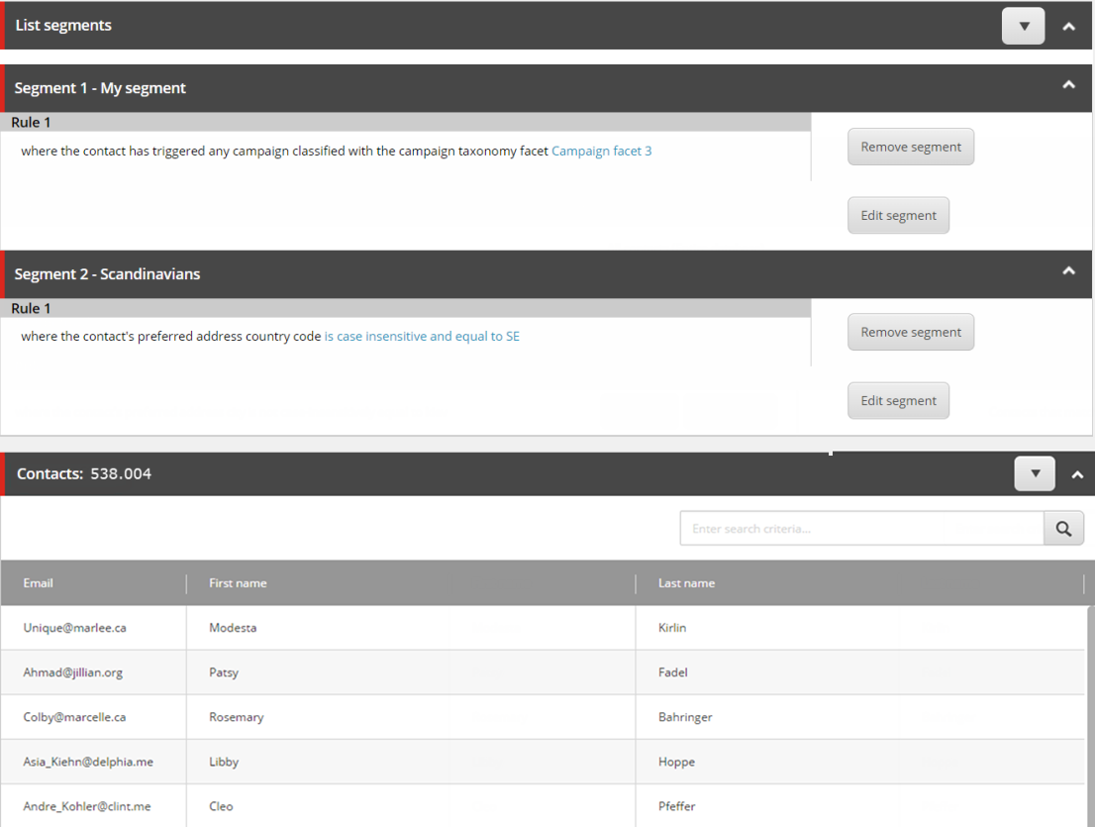The height and width of the screenshot is (827, 1095).
Task: Sort contacts by First name column
Action: tap(238, 583)
